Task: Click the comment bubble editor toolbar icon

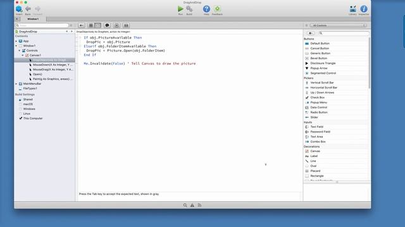Action: (x=107, y=25)
